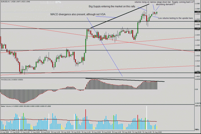Image resolution: width=201 pixels, height=134 pixels.
Task: Click the Interbank FX Trader 4 copyright text
Action: click(24, 130)
